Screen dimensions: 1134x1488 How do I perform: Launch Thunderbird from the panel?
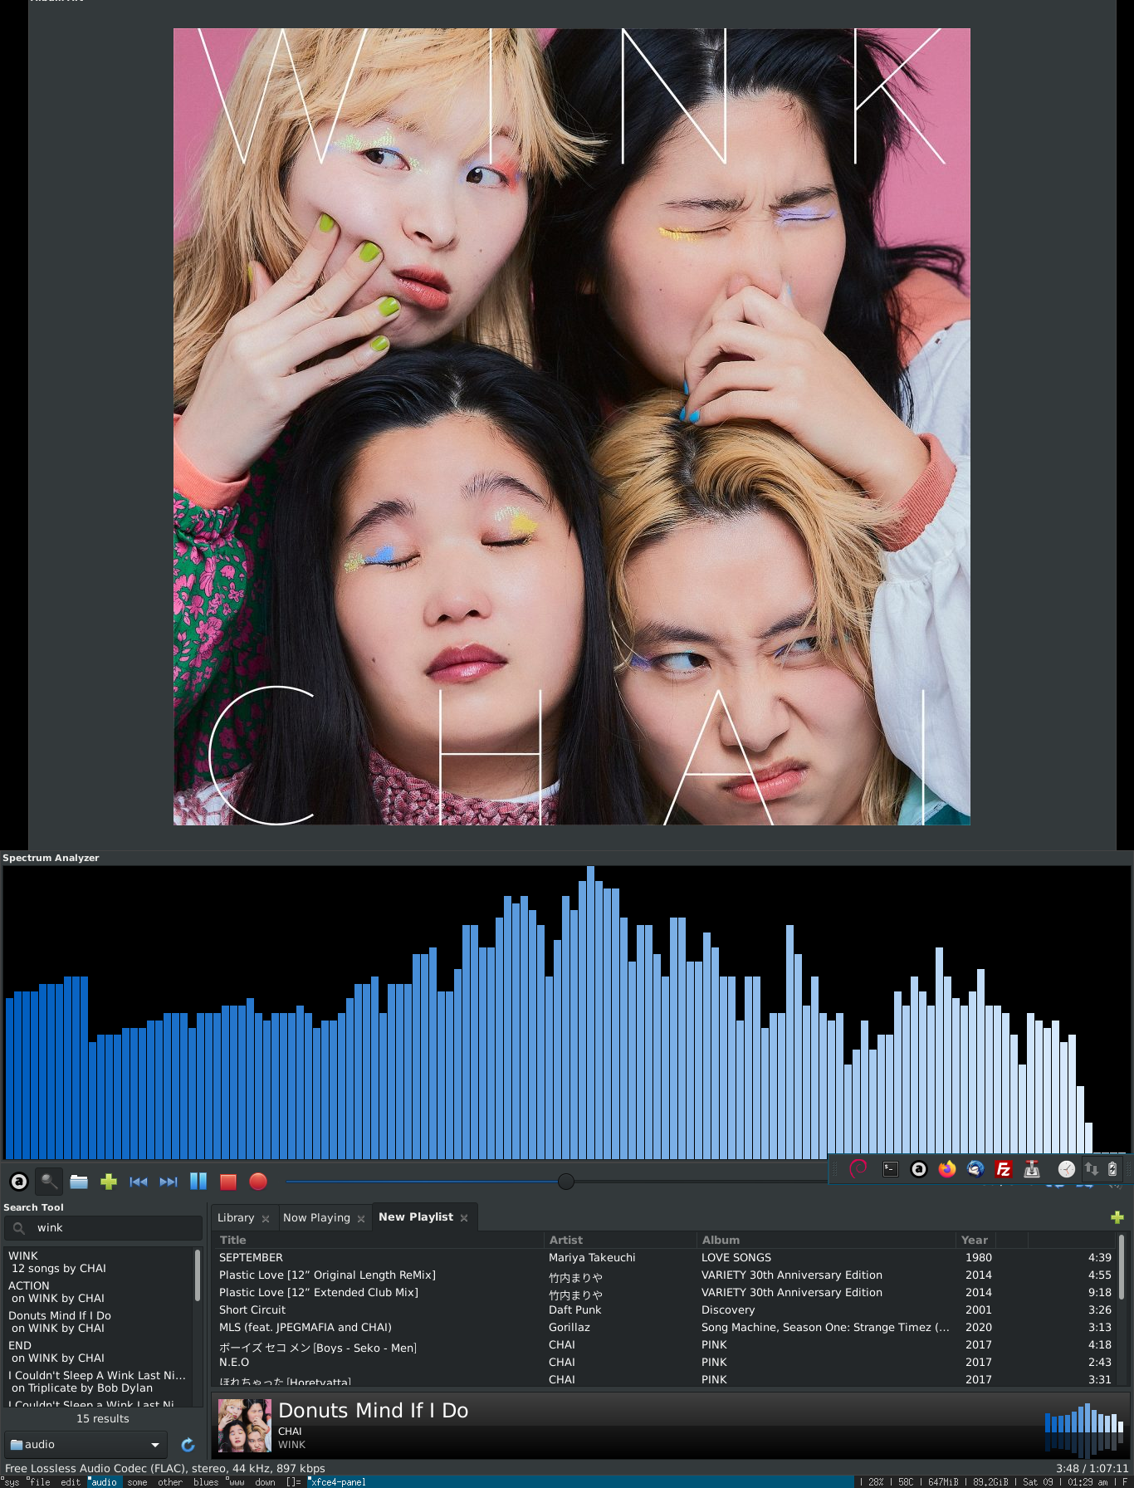(975, 1169)
